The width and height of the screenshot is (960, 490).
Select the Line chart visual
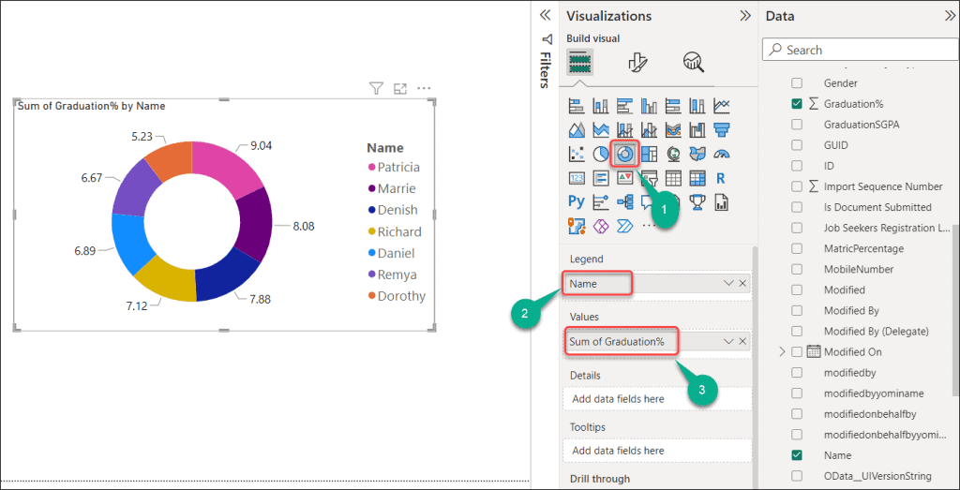pyautogui.click(x=722, y=106)
